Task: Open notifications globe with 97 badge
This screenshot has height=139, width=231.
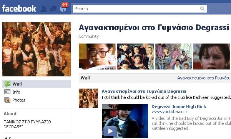Action: (x=63, y=8)
